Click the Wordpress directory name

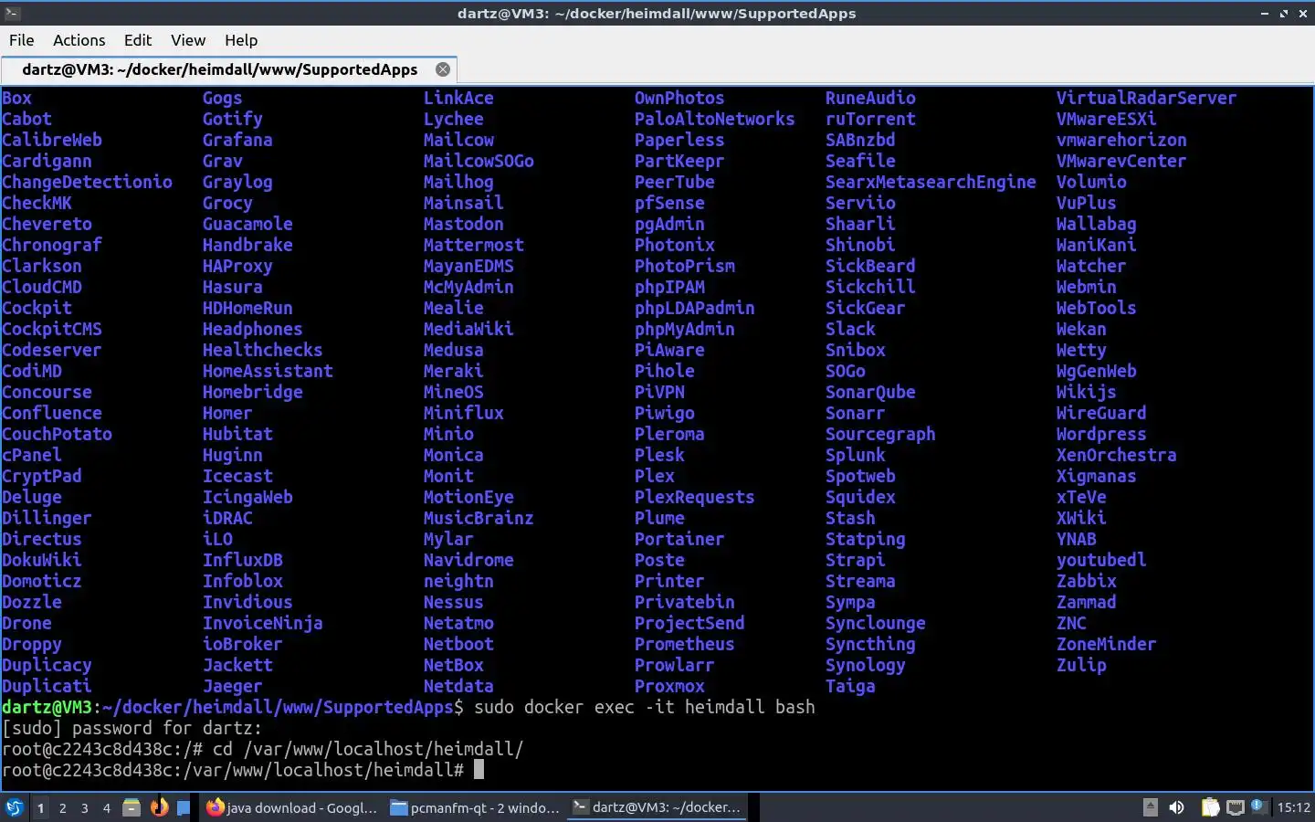pos(1101,434)
